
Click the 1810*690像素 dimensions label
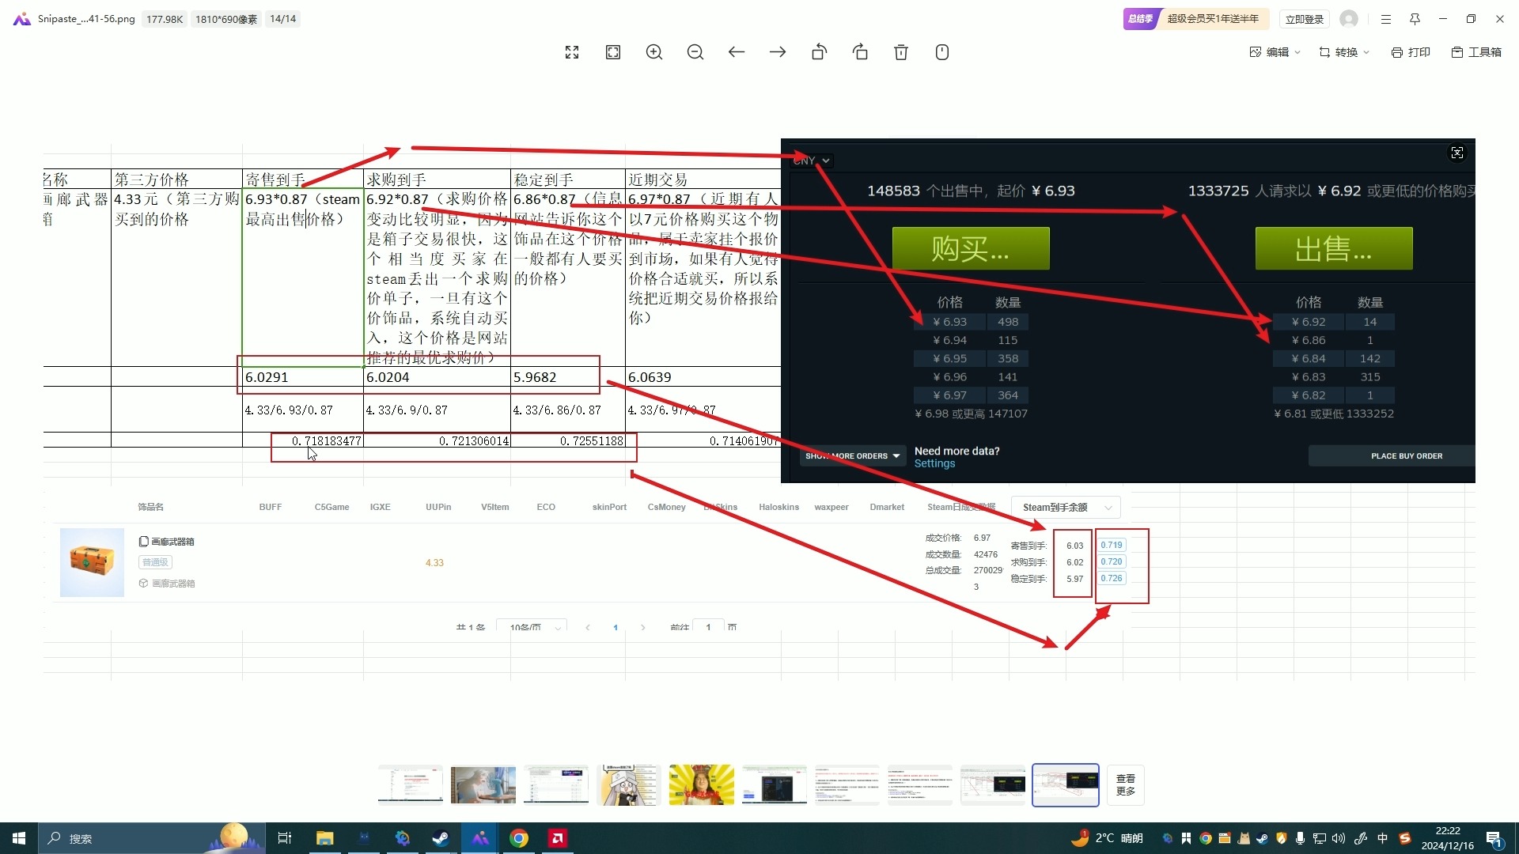[x=226, y=19]
